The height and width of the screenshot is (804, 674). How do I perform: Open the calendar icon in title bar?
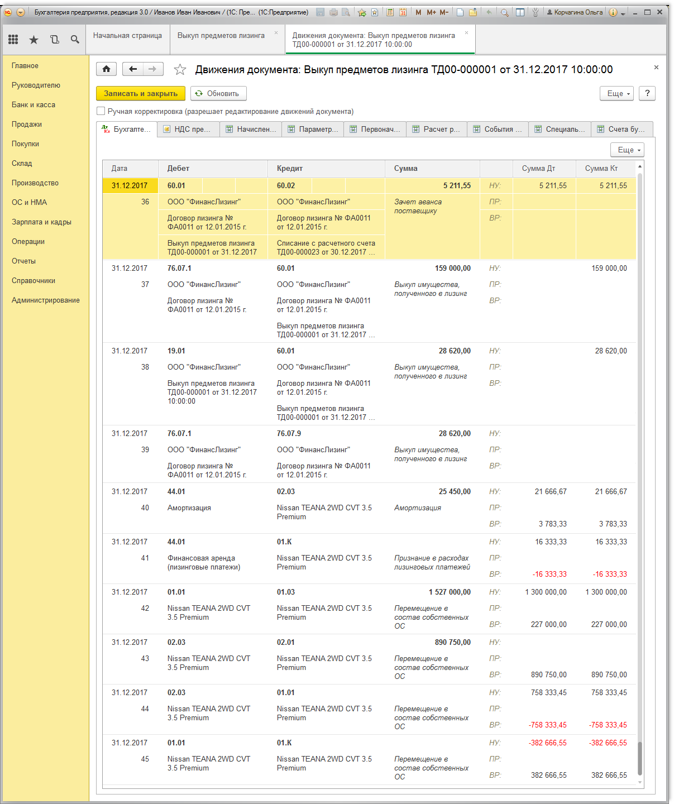(x=403, y=12)
